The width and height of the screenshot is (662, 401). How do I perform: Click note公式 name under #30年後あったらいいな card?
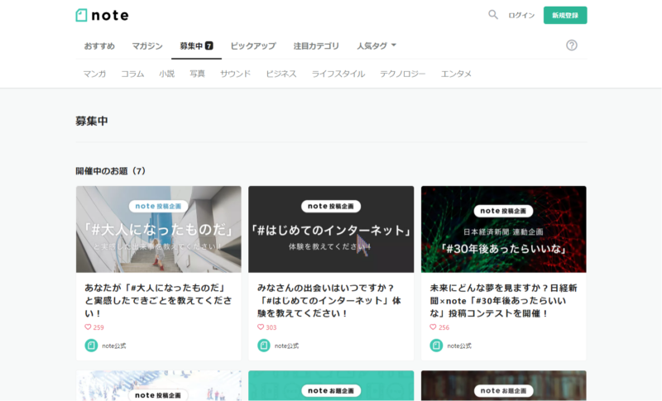click(x=459, y=346)
